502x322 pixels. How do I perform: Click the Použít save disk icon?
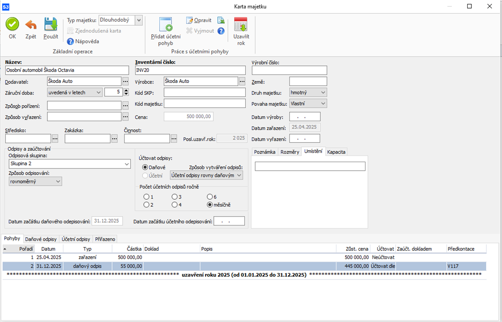51,24
